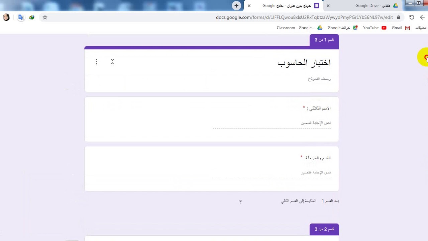Click the وصف النموذج description field
This screenshot has width=428, height=241.
[319, 79]
